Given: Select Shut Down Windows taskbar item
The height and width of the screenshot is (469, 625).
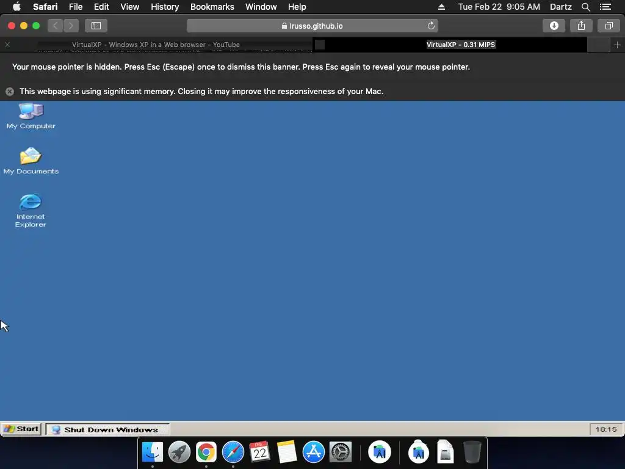Looking at the screenshot, I should point(107,429).
